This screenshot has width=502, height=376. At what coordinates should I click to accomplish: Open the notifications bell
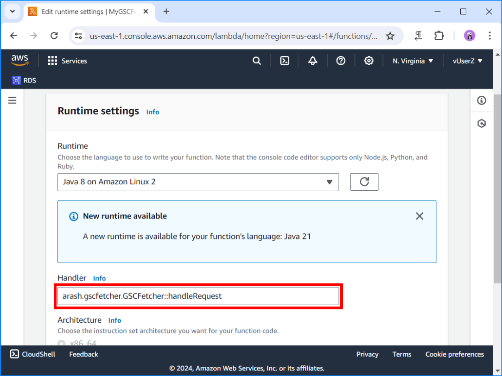point(312,61)
